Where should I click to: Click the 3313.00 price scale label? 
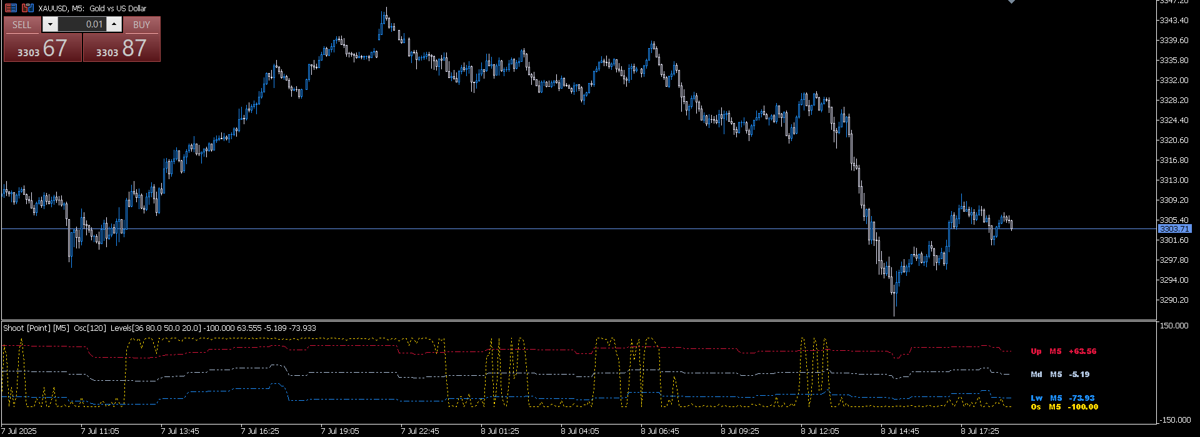tap(1174, 180)
